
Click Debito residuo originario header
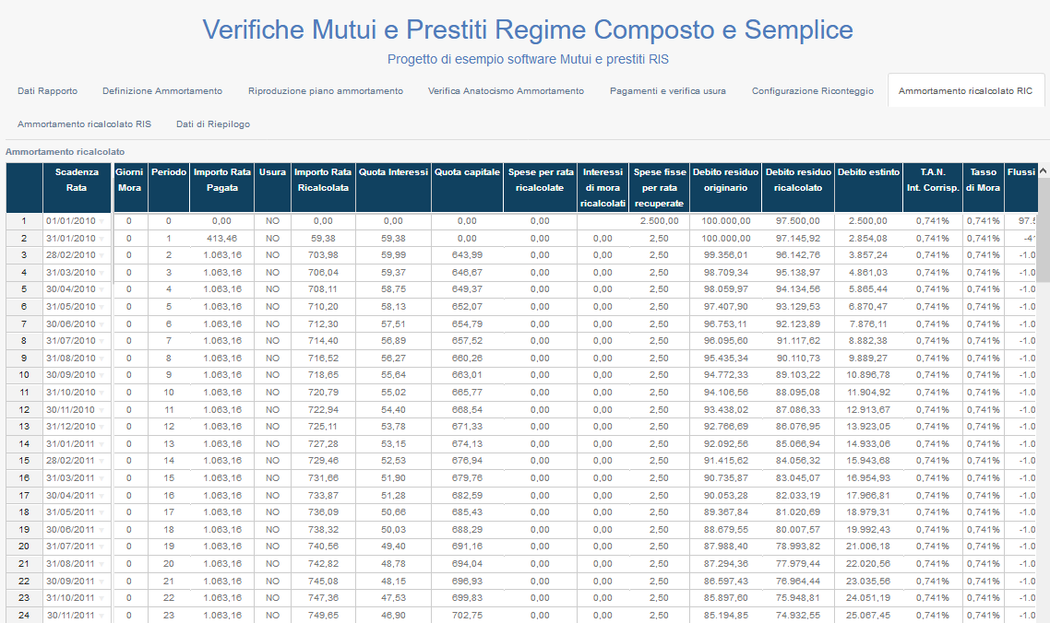[725, 187]
